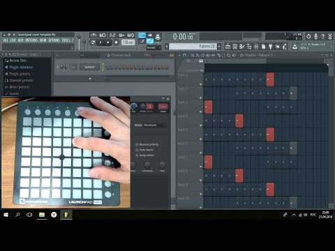The height and width of the screenshot is (251, 335).
Task: Enable Reverse polarity option
Action: coord(147,144)
